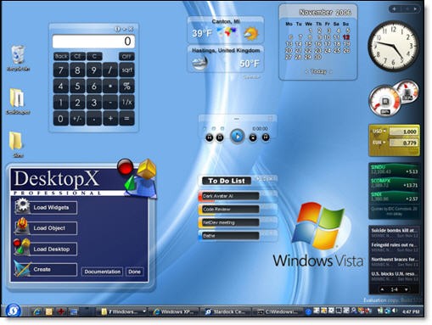Click the calculator OFF button

tap(126, 56)
